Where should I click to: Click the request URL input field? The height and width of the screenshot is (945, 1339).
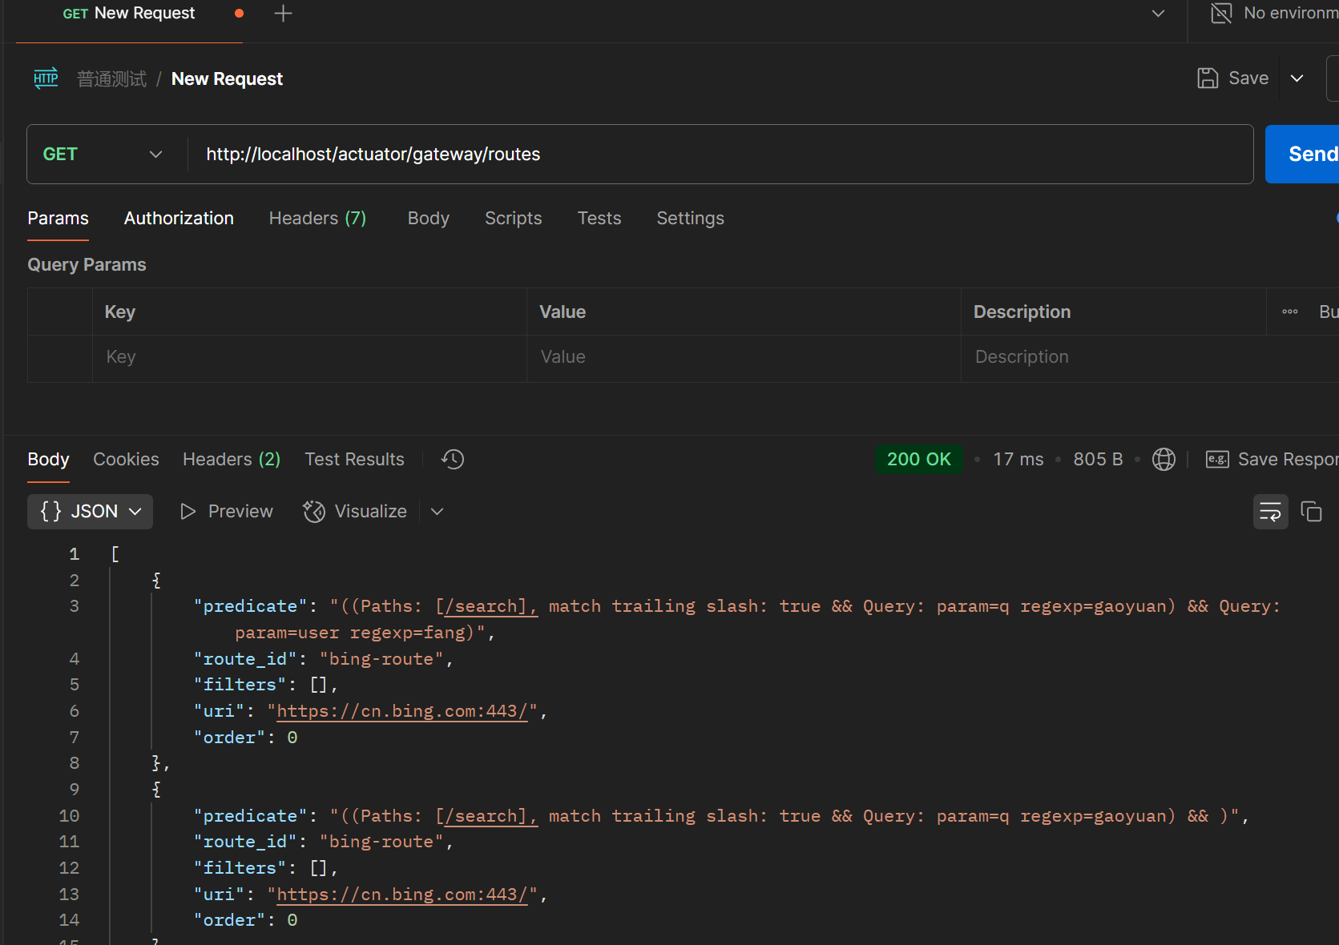coord(720,154)
